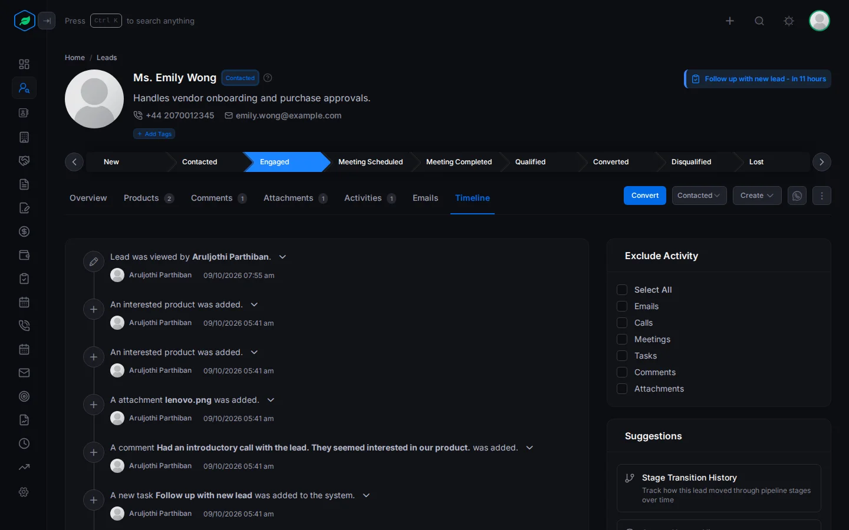Go to the Attachments tab
Screen dimensions: 849x530
(x=295, y=198)
